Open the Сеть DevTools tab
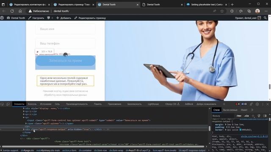The image size is (271, 152). pyautogui.click(x=57, y=104)
